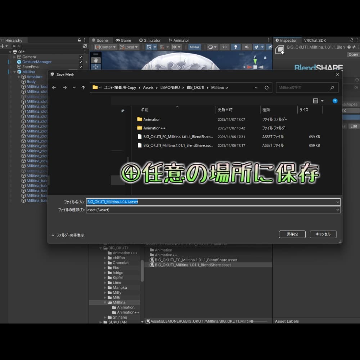Select the Hand tool in Scene view

point(95,60)
